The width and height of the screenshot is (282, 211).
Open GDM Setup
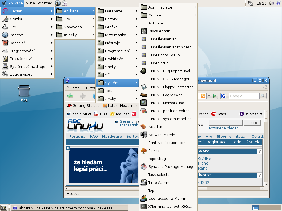[x=168, y=63]
